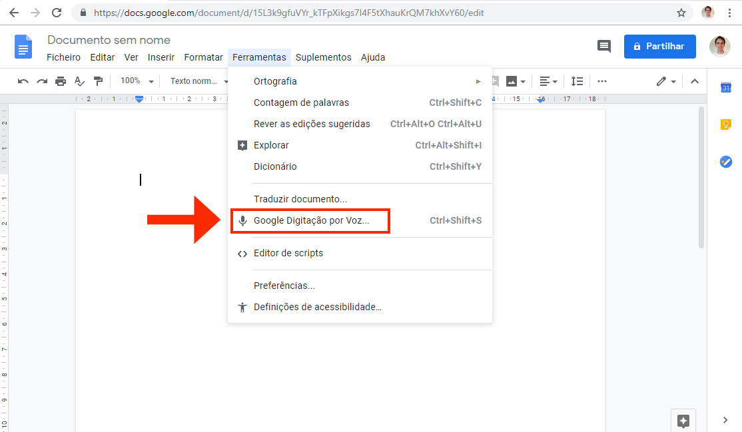Click the Print icon
Screen dimensions: 742x432
61,81
